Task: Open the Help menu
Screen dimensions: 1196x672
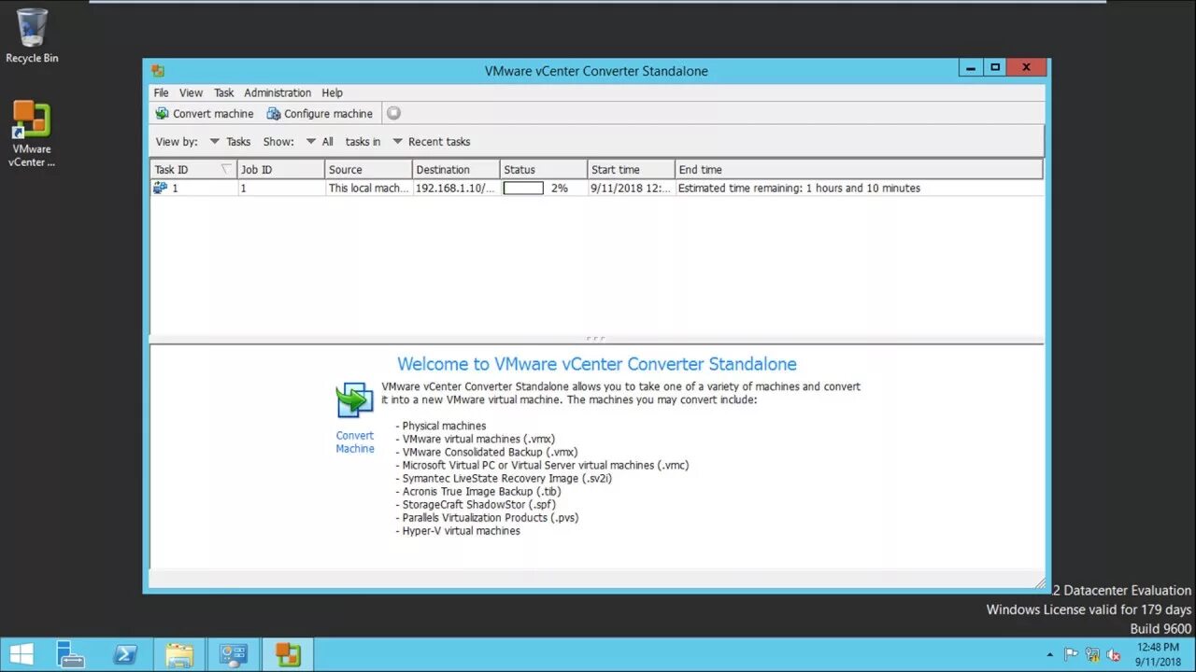Action: [332, 92]
